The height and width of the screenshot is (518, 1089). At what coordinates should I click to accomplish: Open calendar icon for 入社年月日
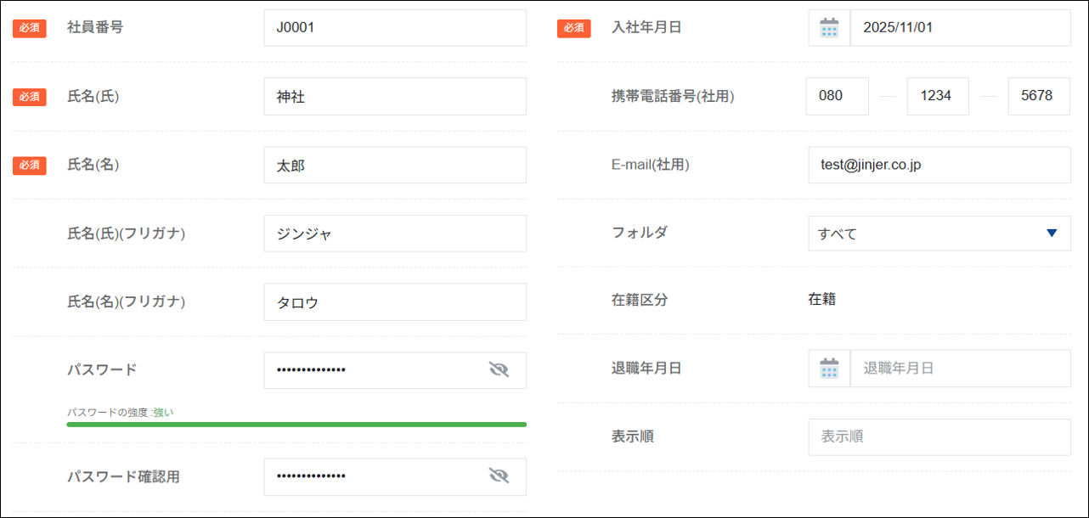coord(829,28)
